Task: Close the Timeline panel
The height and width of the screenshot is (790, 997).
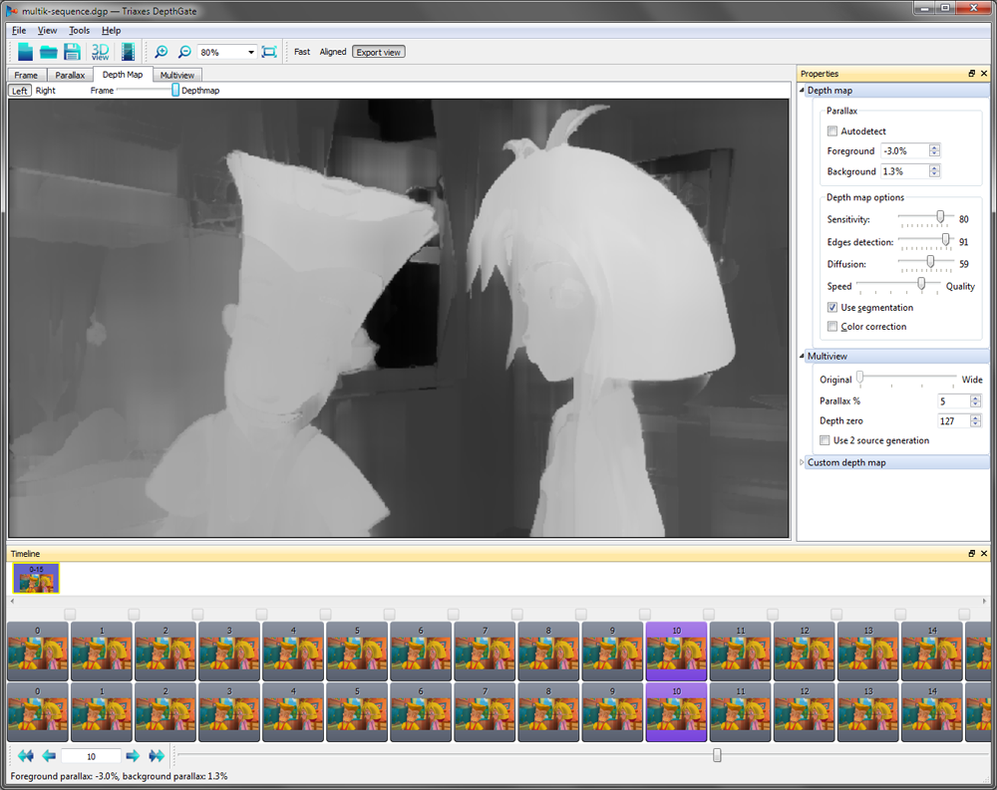Action: 984,554
